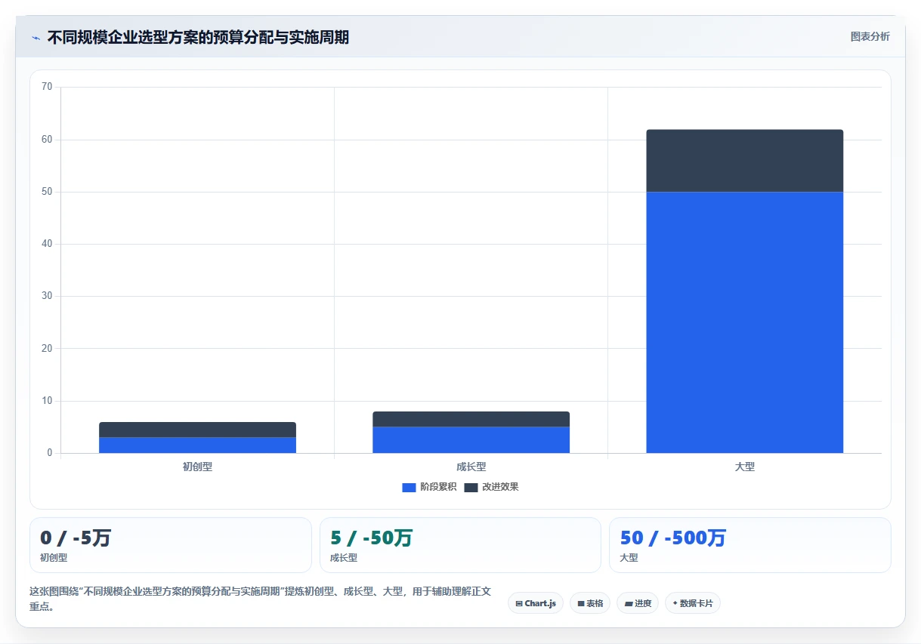Toggle the 改进效果 legend item

[491, 487]
